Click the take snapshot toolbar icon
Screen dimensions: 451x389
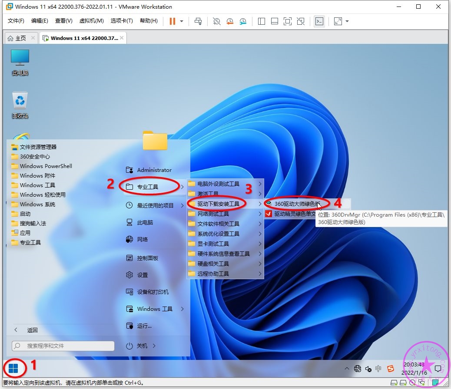click(x=216, y=21)
